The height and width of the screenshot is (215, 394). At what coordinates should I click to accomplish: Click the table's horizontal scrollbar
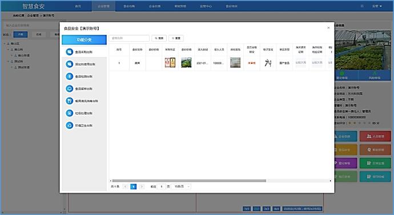pyautogui.click(x=189, y=181)
